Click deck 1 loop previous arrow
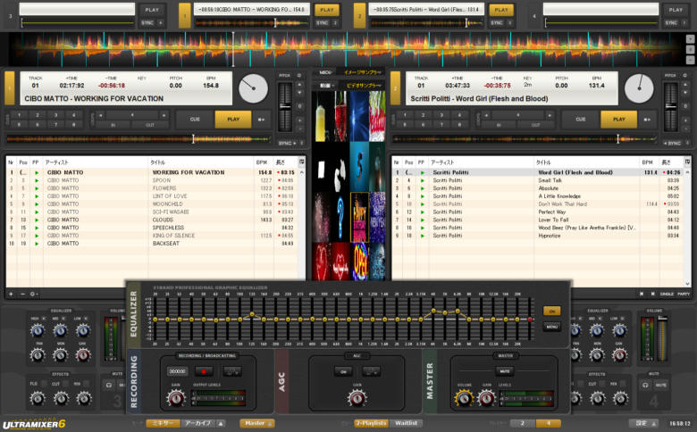Screen dimensions: 697x432 101,115
